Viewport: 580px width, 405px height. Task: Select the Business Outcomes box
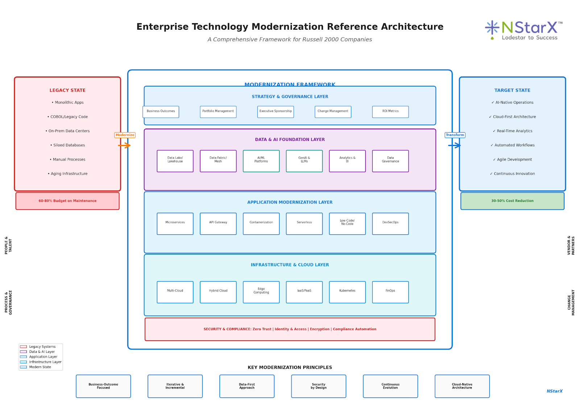[x=161, y=112]
